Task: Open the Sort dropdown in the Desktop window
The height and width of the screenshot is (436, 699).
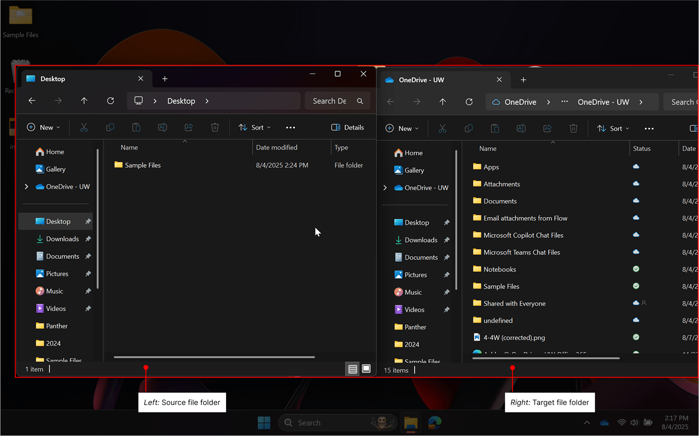Action: click(x=254, y=127)
